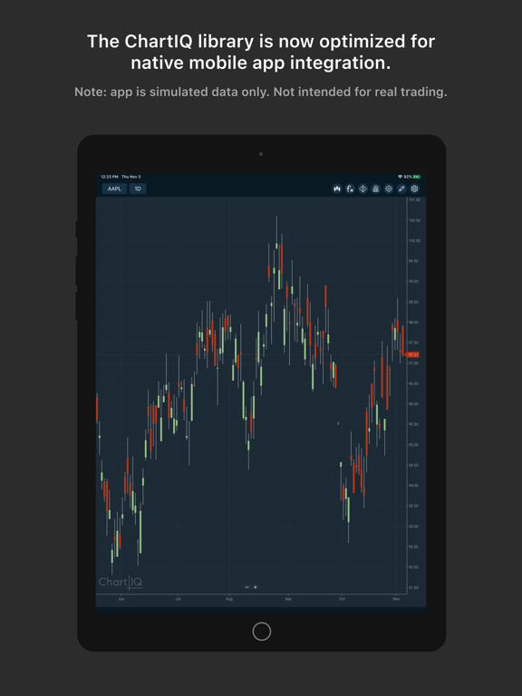Image resolution: width=522 pixels, height=696 pixels.
Task: Zoom in with the plus button
Action: [x=256, y=587]
